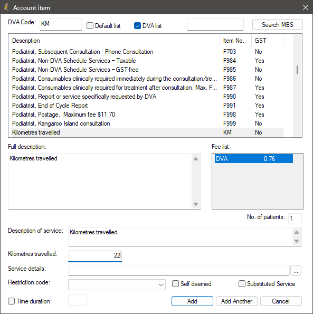This screenshot has height=314, width=313.
Task: Click Full description scroll up arrow
Action: click(196, 159)
